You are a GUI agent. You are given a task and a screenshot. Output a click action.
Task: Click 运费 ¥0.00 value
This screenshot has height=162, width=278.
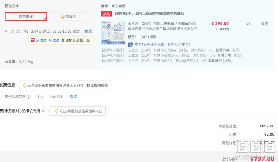[x=269, y=135]
